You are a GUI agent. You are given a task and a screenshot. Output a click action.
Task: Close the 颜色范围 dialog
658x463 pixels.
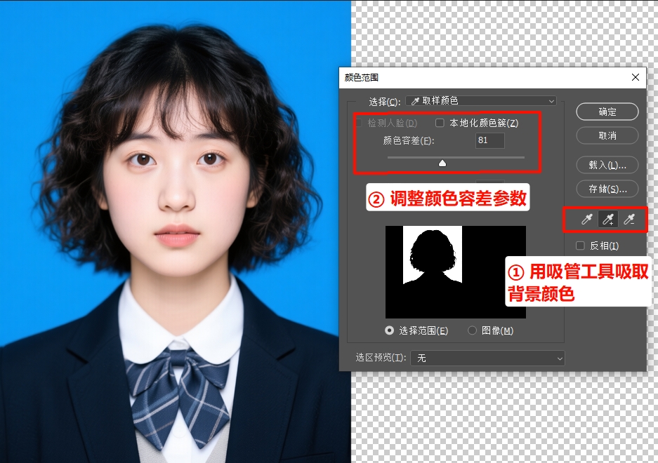(x=636, y=77)
